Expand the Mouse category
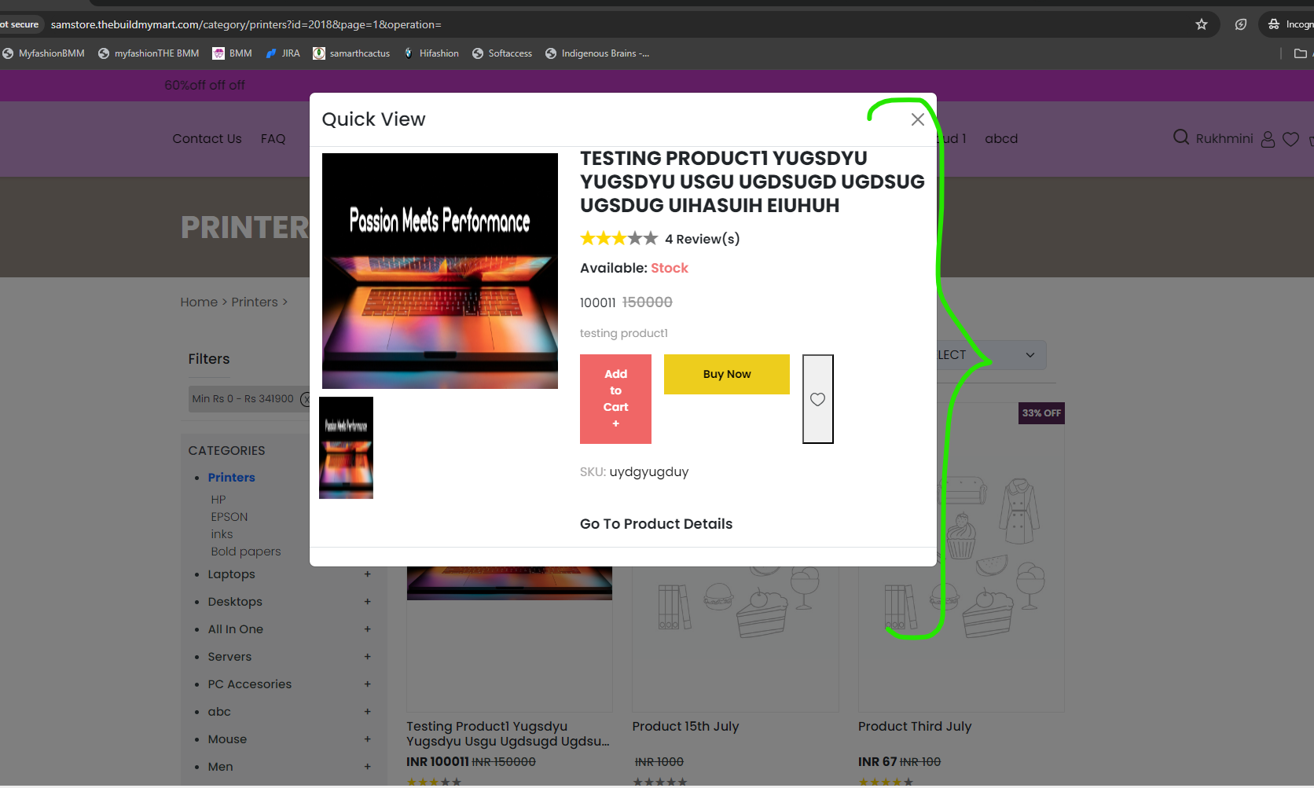 367,739
